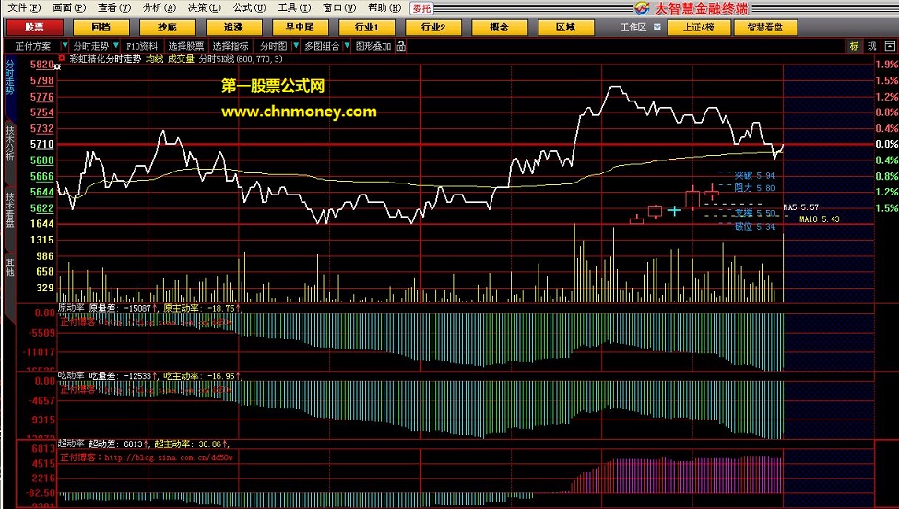Click the 分时走势 toolbar item

[x=91, y=46]
